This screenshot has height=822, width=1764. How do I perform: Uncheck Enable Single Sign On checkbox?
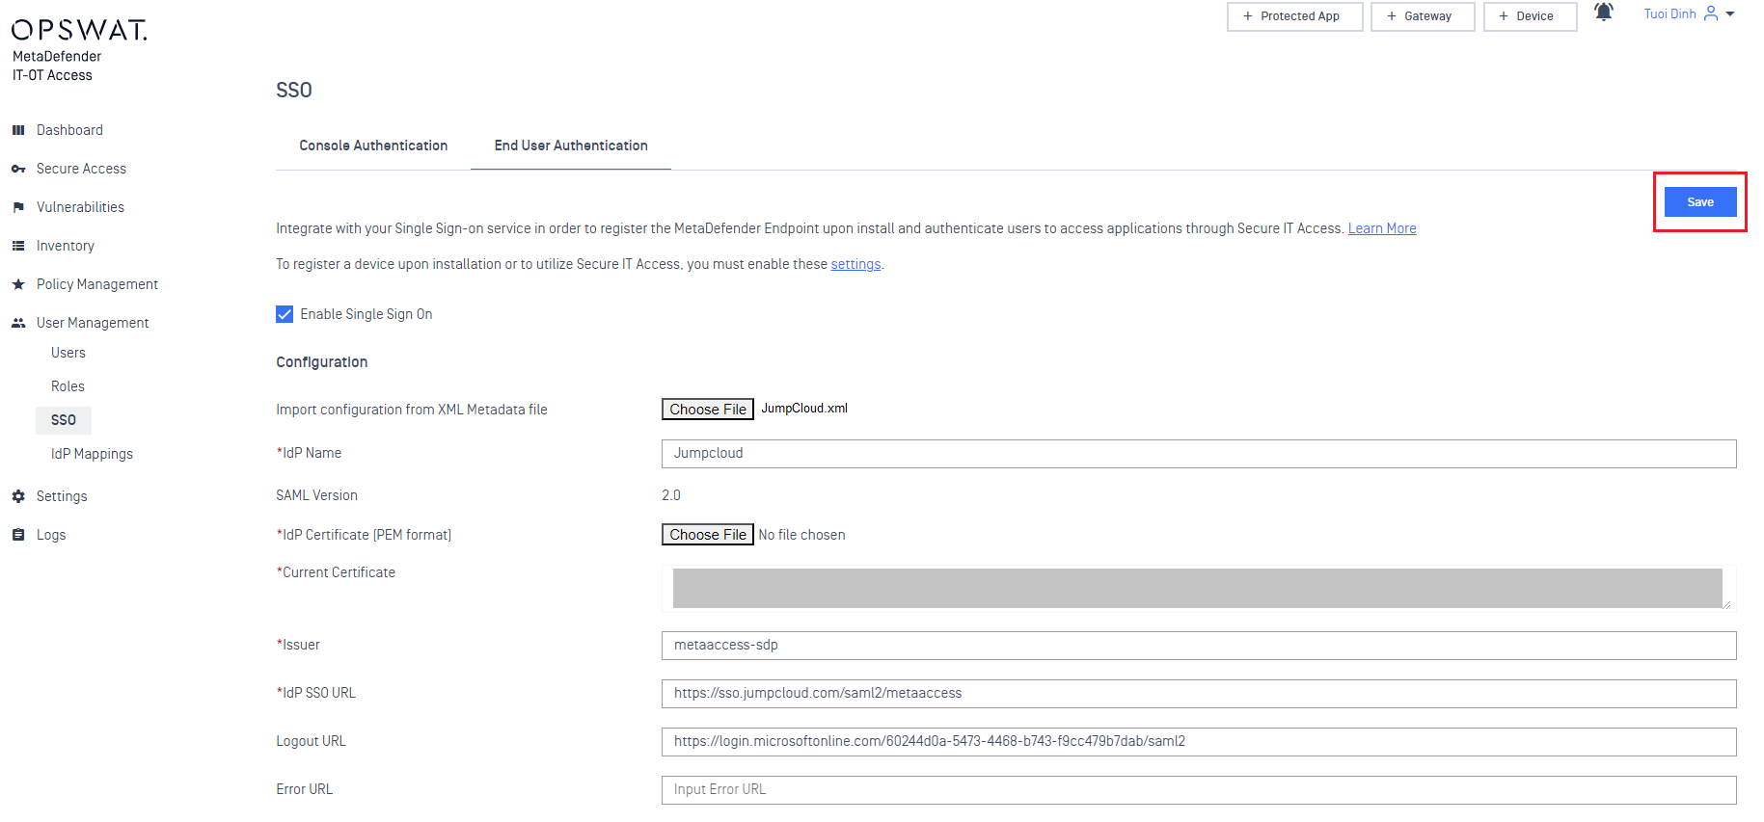[285, 314]
